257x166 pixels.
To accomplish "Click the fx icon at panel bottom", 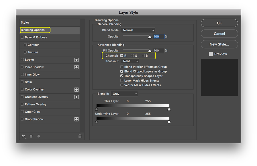I will pos(23,136).
